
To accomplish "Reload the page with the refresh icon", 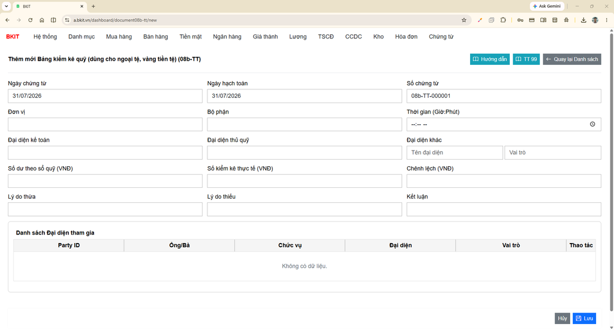I will click(30, 20).
